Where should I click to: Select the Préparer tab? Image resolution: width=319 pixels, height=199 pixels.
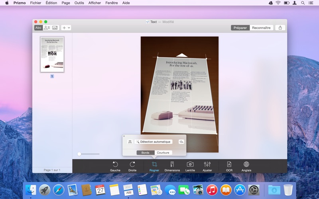coord(240,28)
